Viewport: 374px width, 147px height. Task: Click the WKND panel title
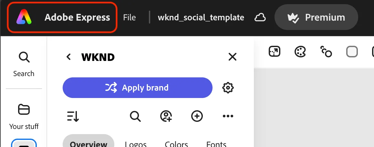98,57
